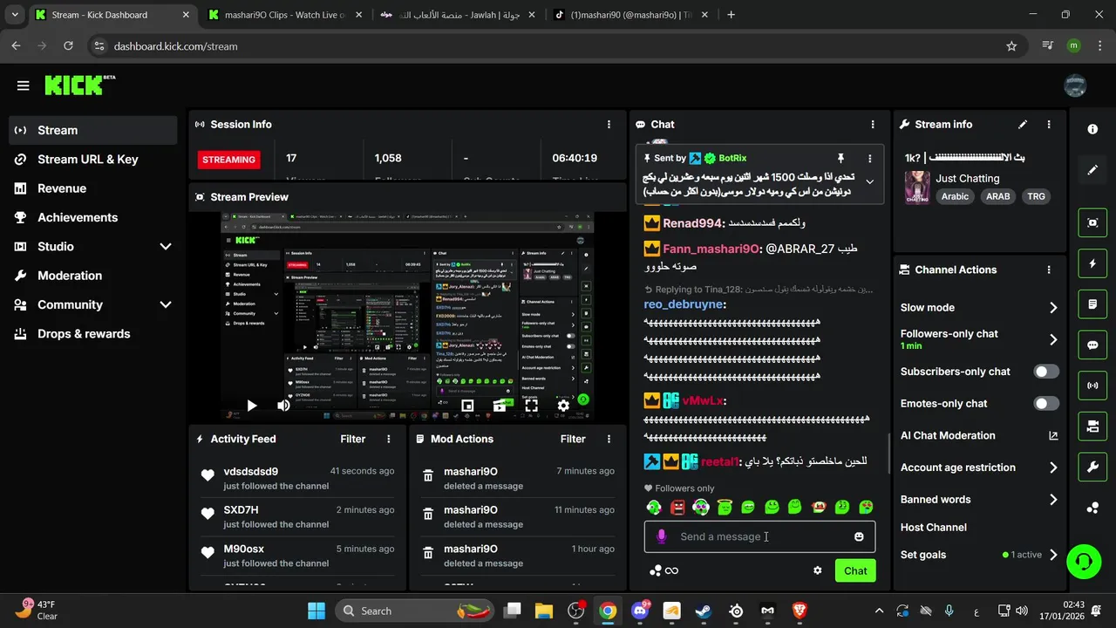
Task: Play the stream preview video
Action: pyautogui.click(x=251, y=406)
